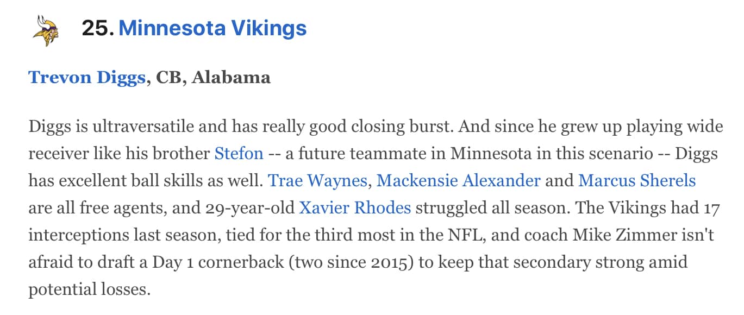Screen dimensions: 744x315
Task: Visit the Mackensie Alexander player link
Action: coord(458,180)
